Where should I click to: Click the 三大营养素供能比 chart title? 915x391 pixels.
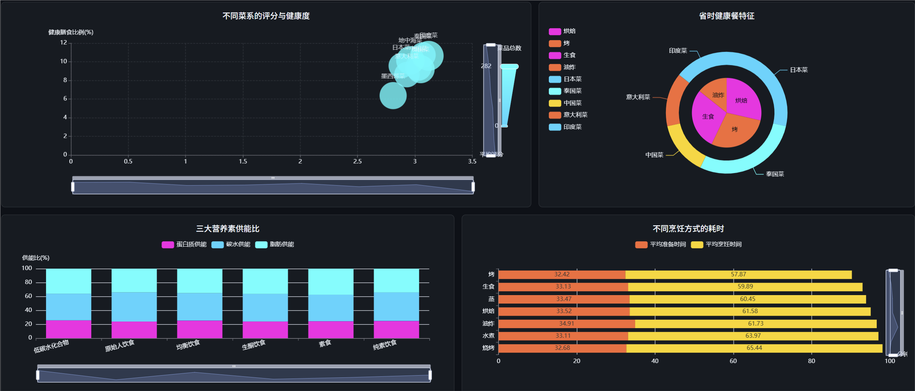pos(228,229)
